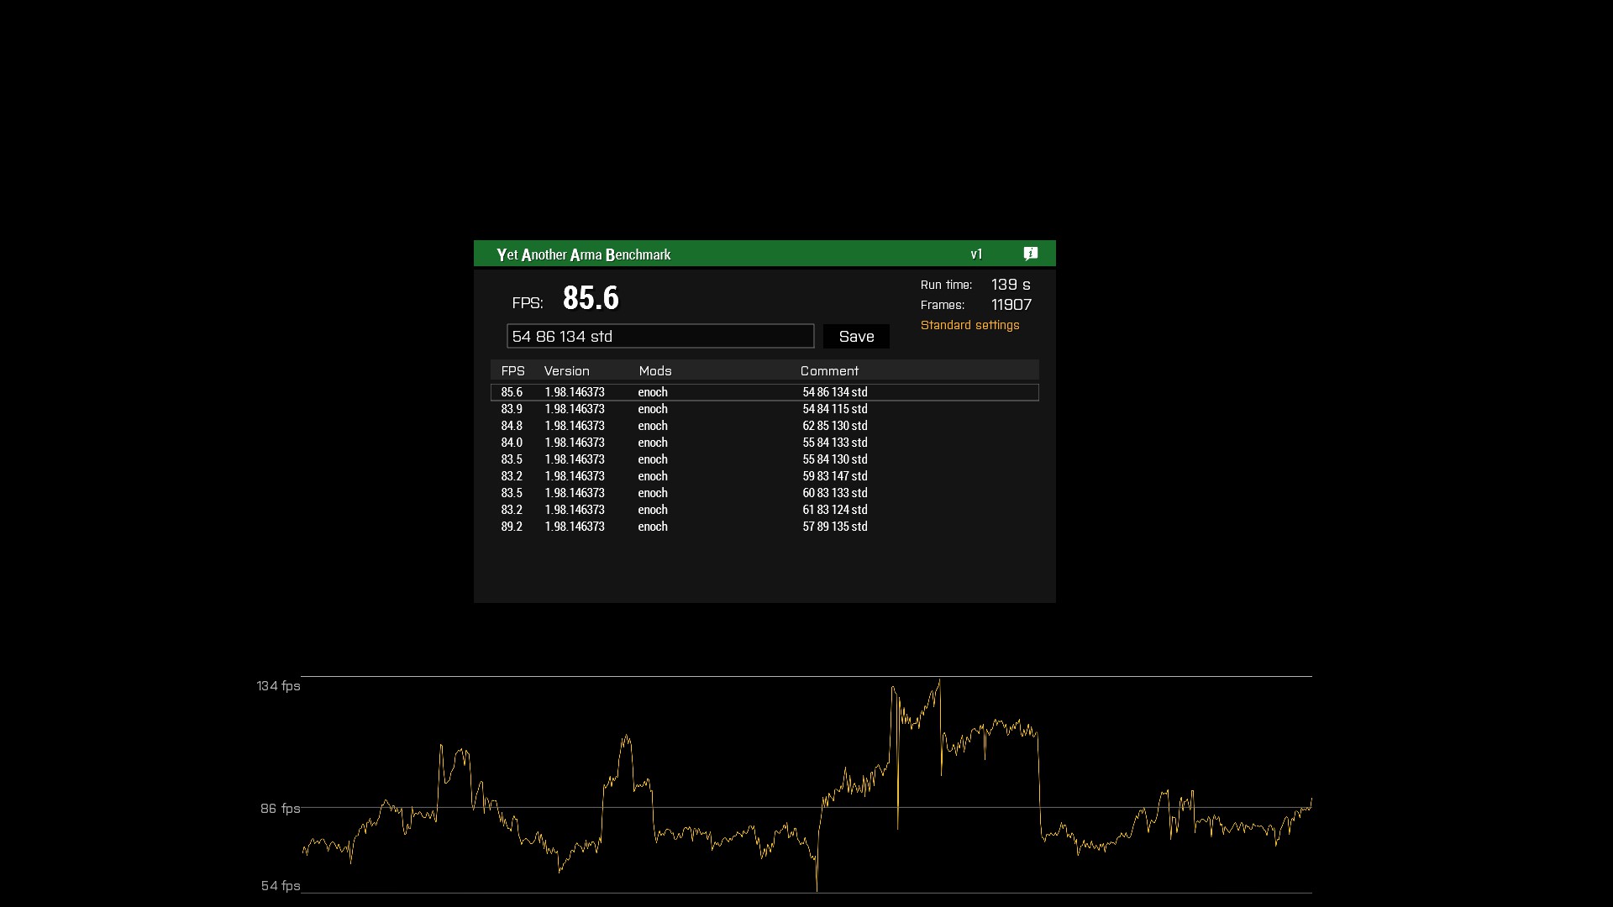Click the Standard settings link
1613x907 pixels.
click(969, 325)
